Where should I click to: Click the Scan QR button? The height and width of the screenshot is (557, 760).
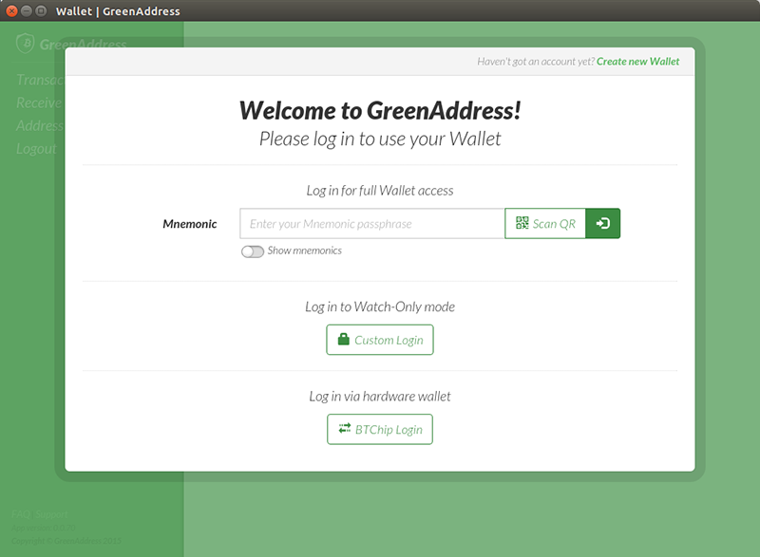coord(545,223)
